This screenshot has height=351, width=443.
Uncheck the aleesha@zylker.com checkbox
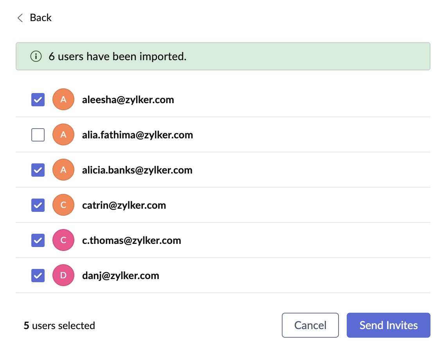click(38, 100)
